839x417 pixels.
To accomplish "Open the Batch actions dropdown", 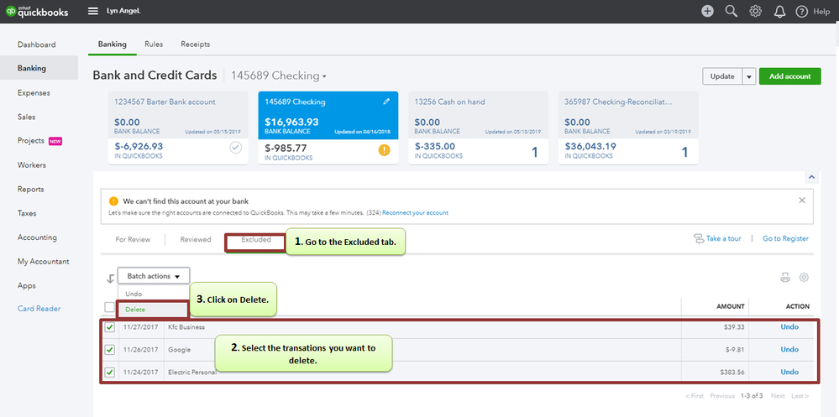I will pos(154,276).
